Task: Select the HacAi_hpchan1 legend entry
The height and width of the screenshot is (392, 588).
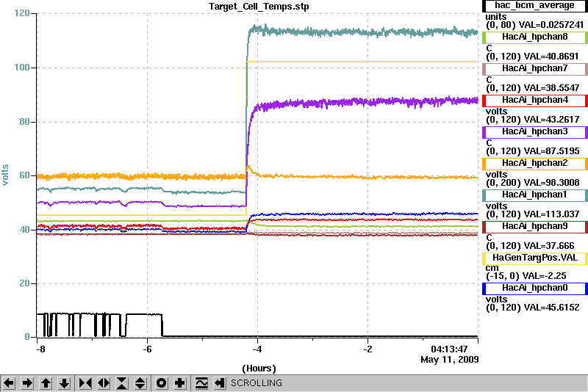Action: click(535, 195)
